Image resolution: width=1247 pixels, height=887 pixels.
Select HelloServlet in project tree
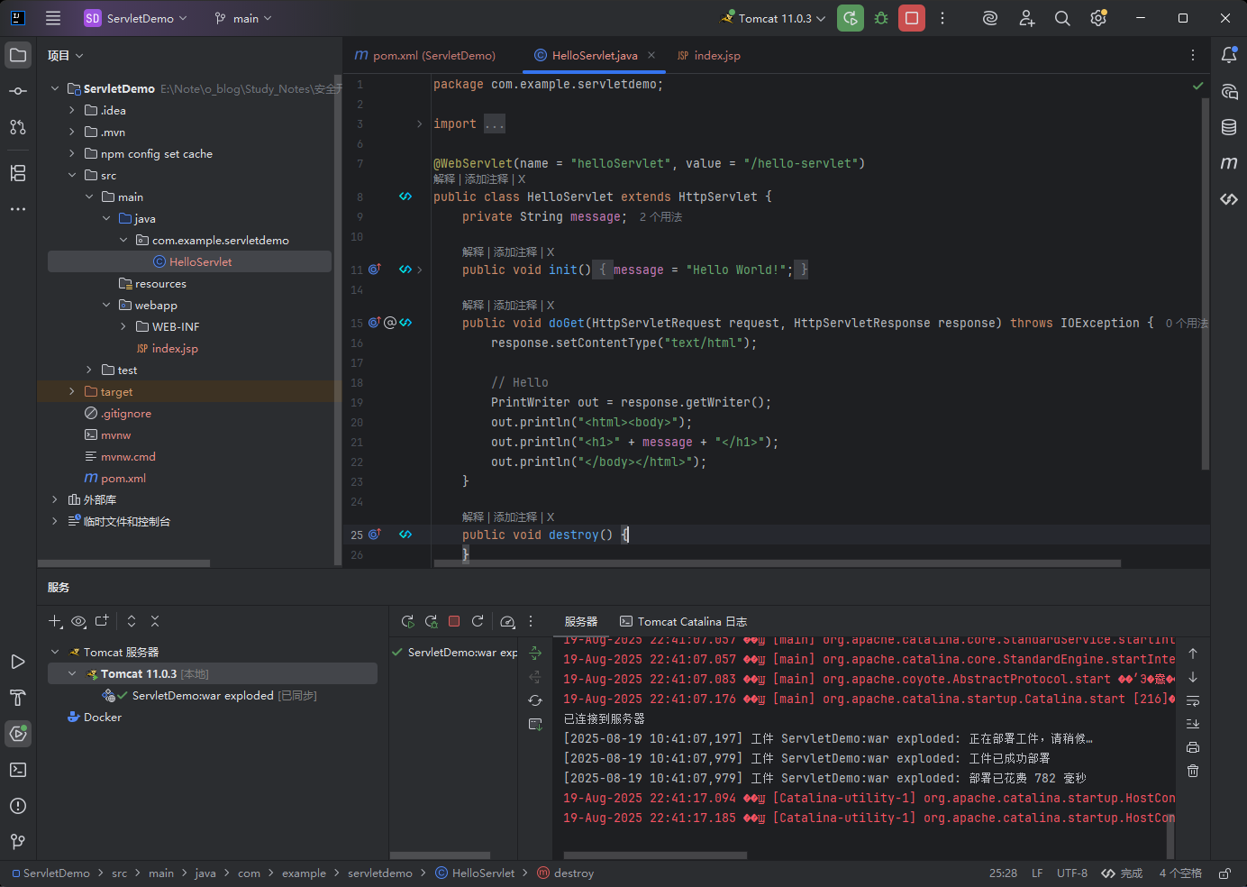tap(189, 261)
